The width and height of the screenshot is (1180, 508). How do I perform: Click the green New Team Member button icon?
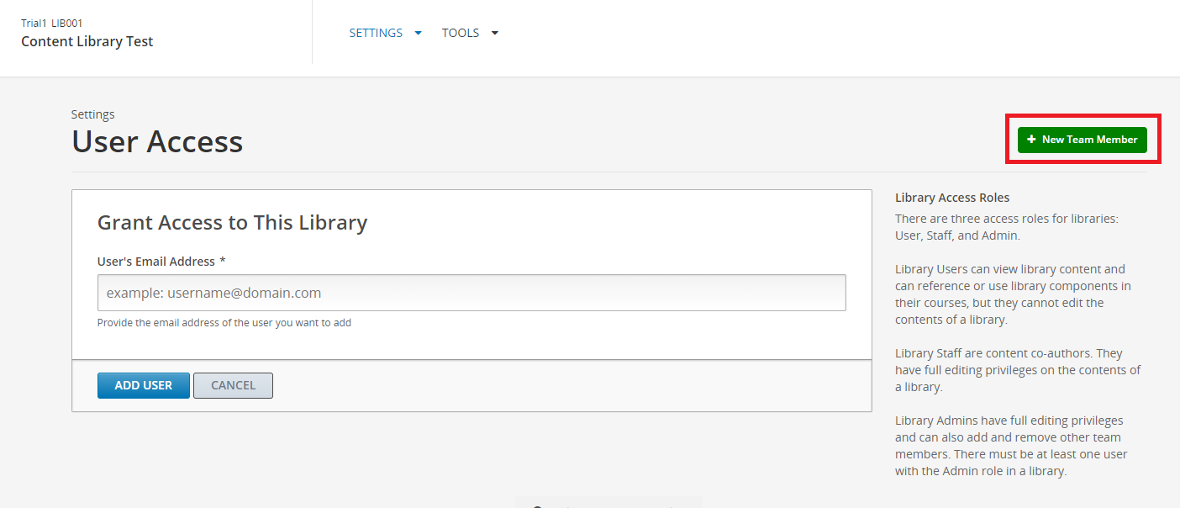1033,139
